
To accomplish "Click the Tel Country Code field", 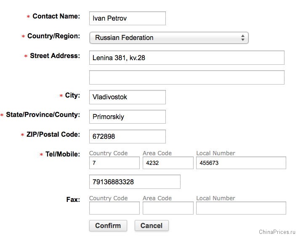I will tap(114, 163).
